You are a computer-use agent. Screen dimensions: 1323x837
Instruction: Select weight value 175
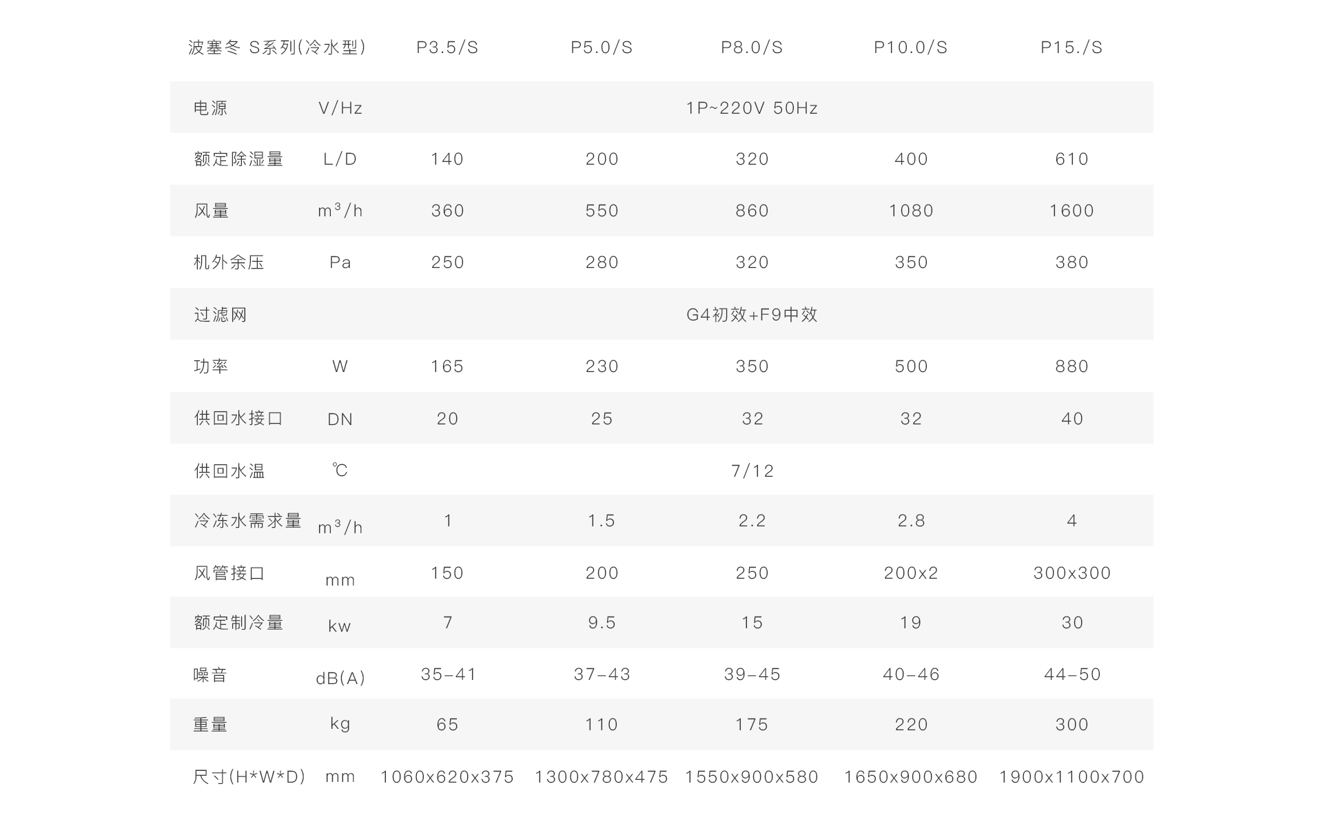(x=752, y=725)
